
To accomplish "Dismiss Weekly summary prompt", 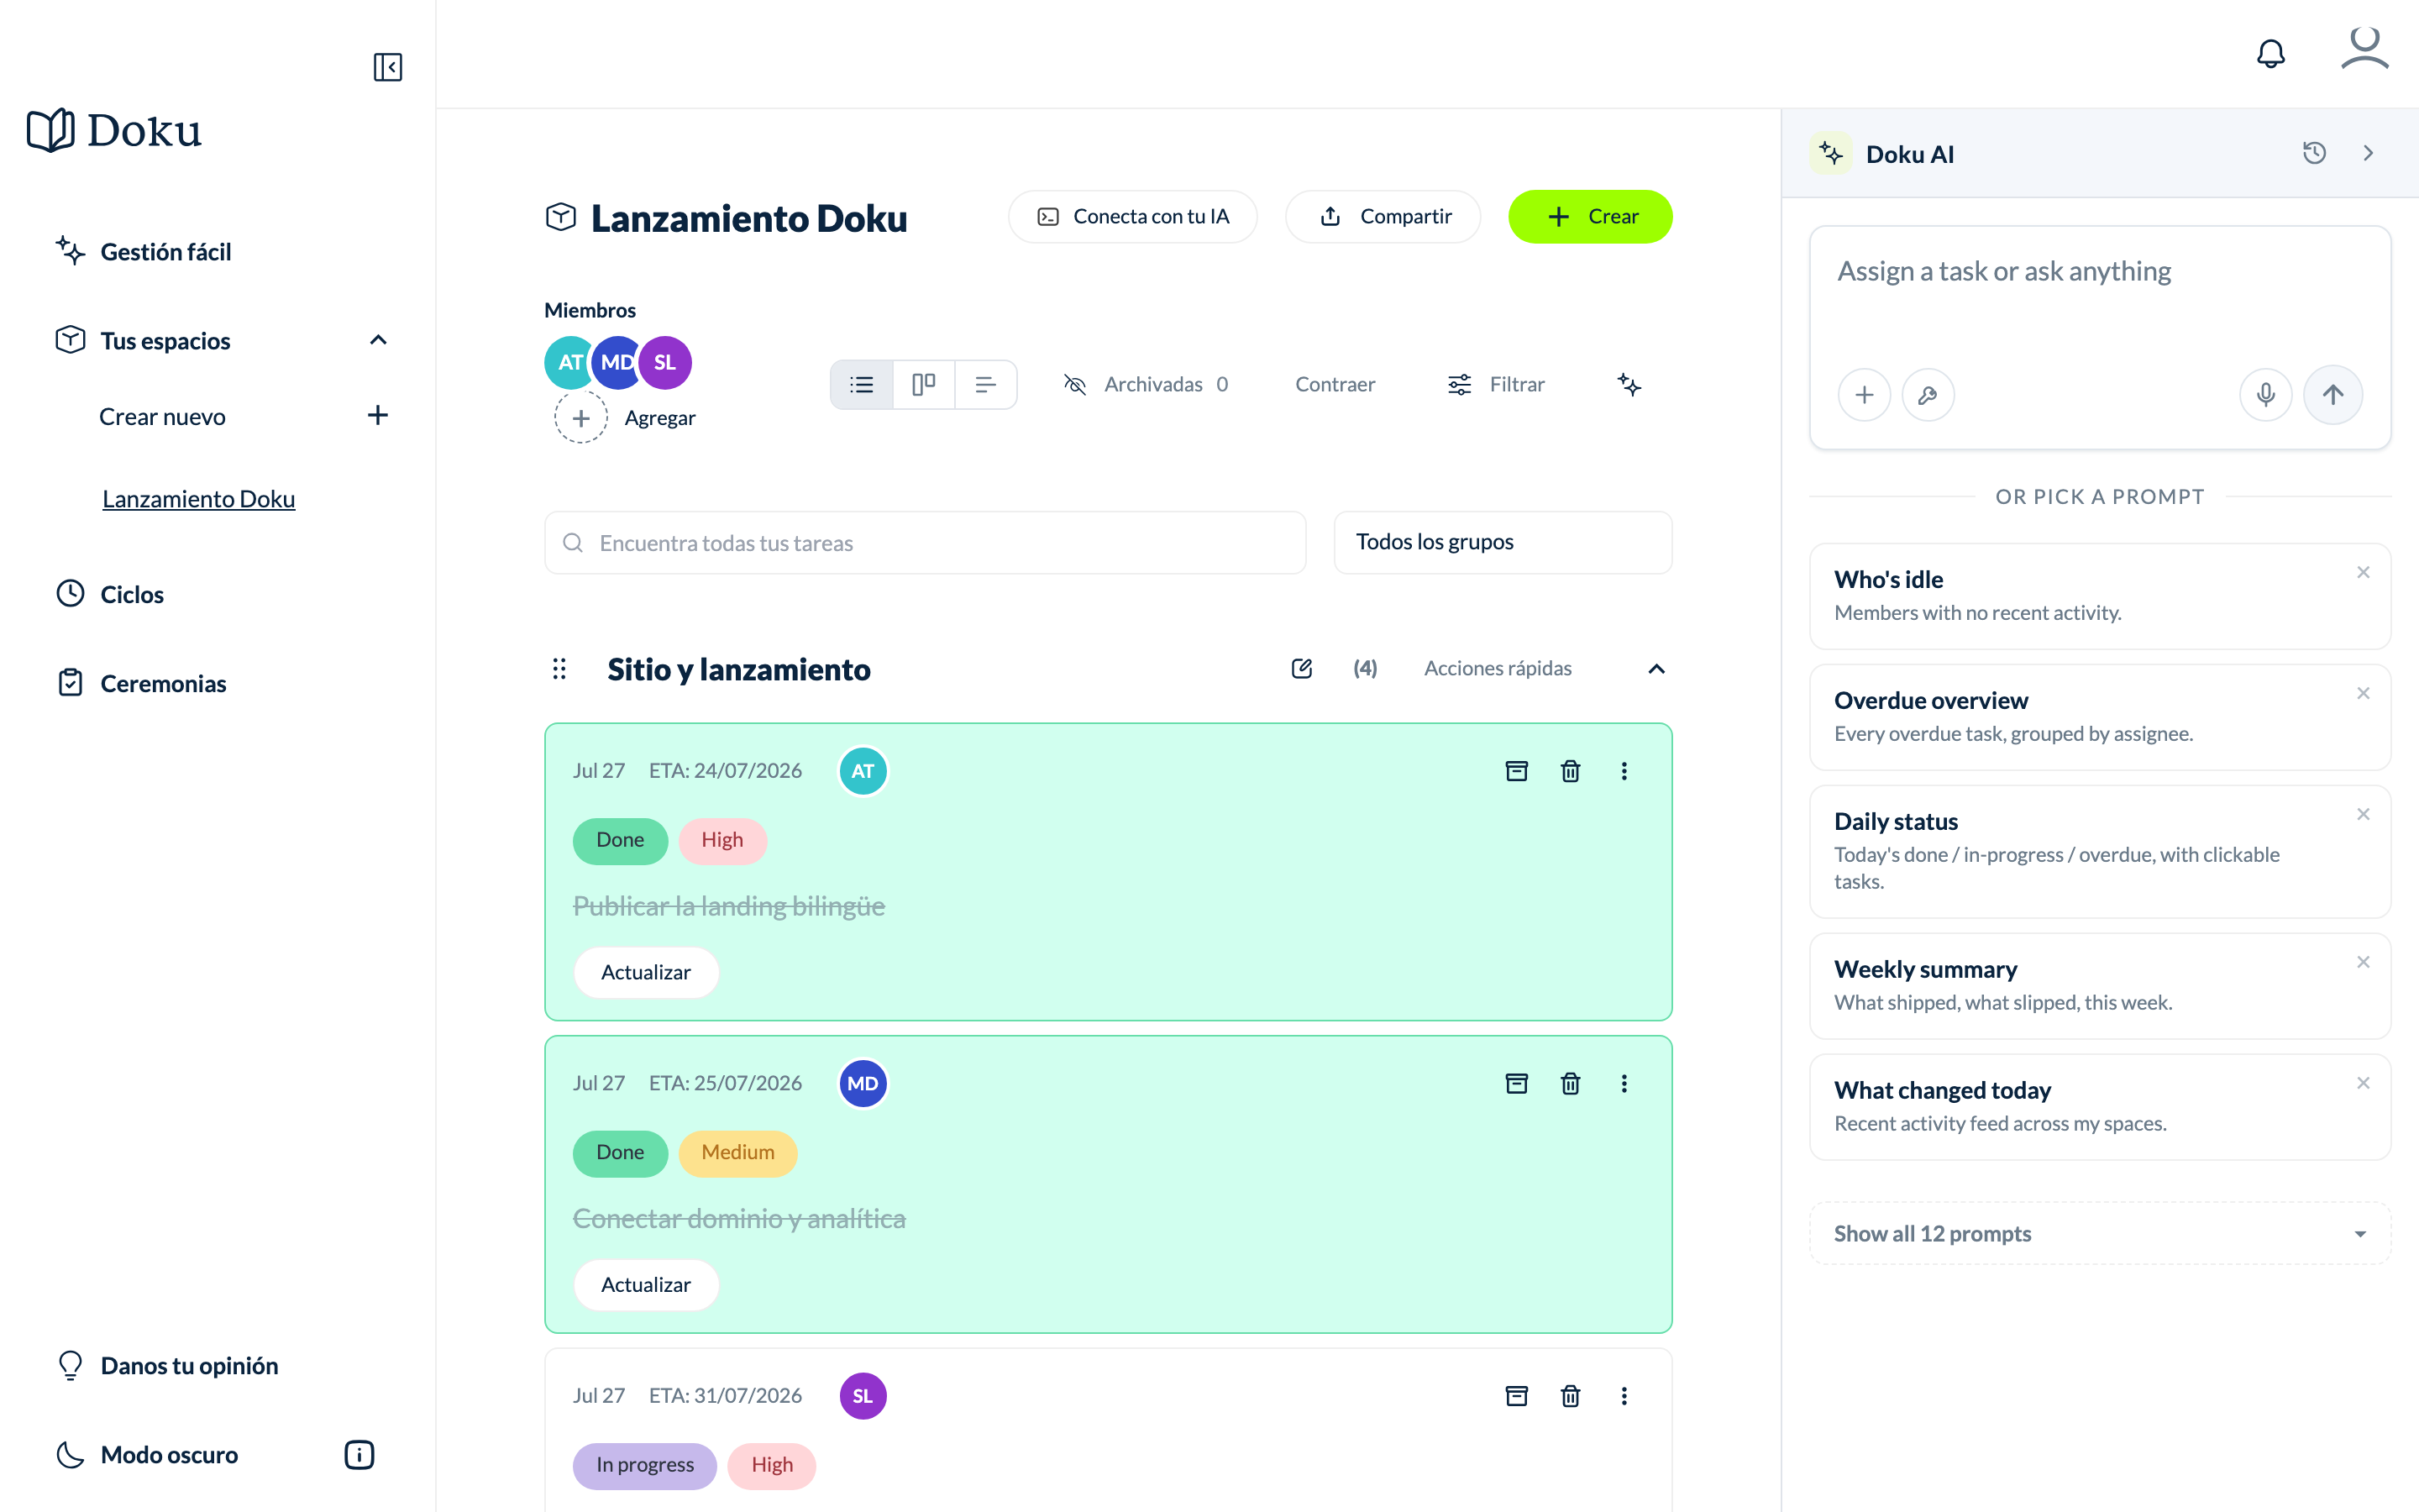I will (2363, 962).
